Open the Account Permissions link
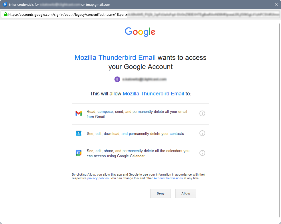281x224 pixels. 168,178
